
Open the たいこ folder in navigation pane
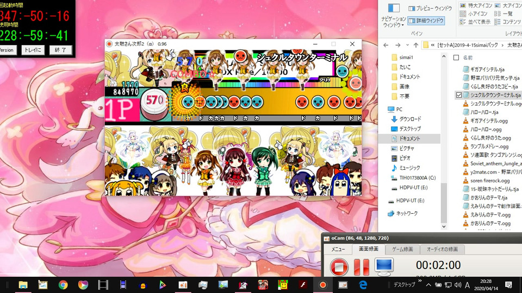click(x=405, y=67)
